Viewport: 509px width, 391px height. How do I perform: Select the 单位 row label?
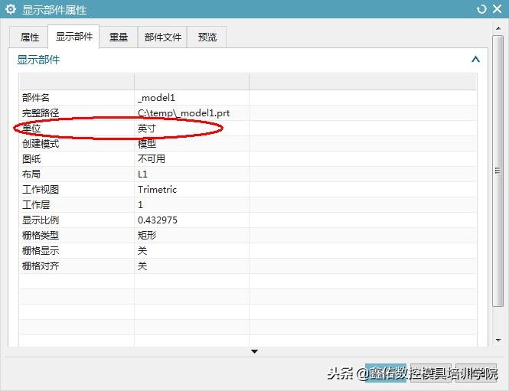tap(31, 129)
